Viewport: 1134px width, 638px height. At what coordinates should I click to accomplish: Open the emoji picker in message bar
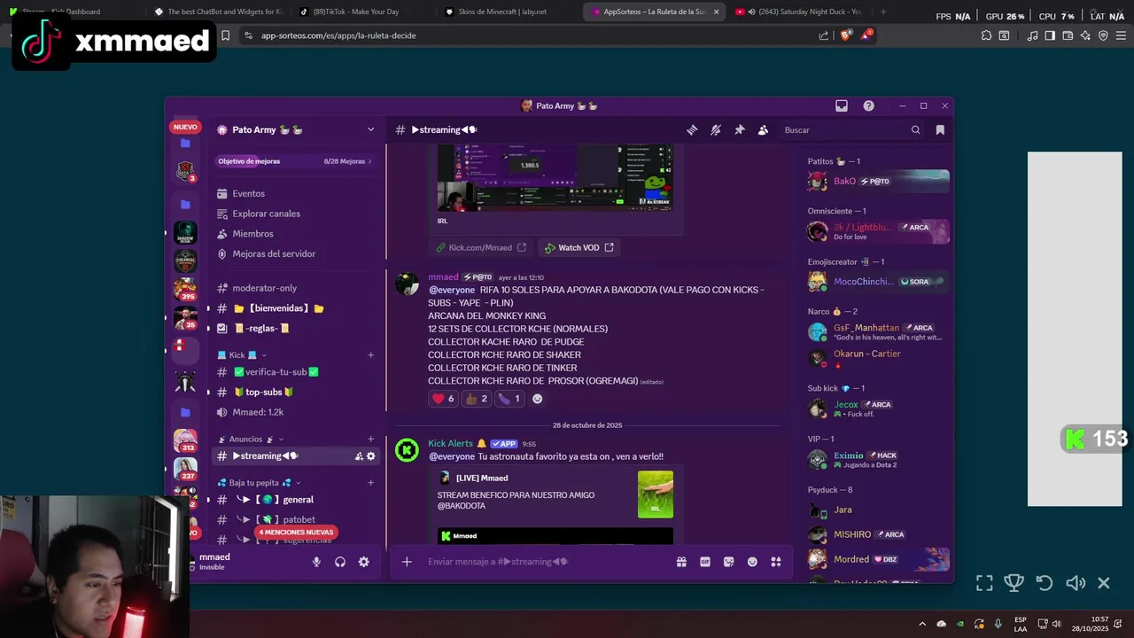click(752, 562)
